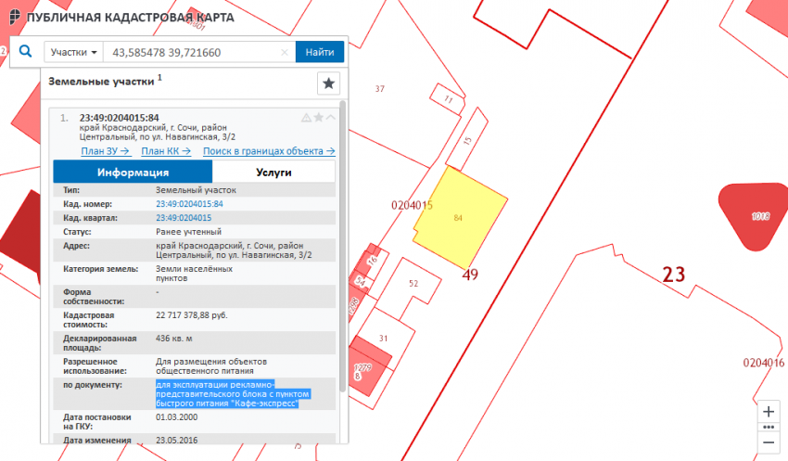Image resolution: width=788 pixels, height=461 pixels.
Task: Click the magnifier search icon
Action: coord(25,52)
